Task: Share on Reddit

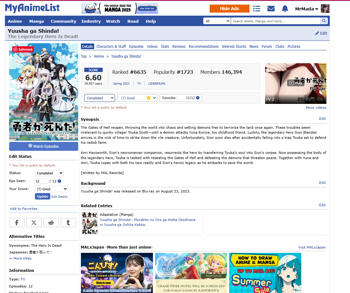Action: pyautogui.click(x=51, y=223)
